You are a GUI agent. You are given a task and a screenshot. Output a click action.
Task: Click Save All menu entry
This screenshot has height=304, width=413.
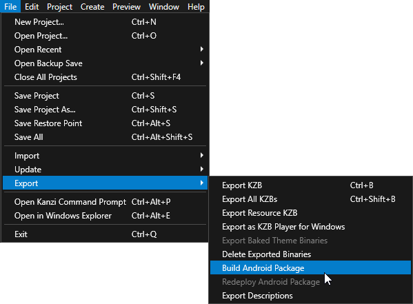(x=105, y=137)
